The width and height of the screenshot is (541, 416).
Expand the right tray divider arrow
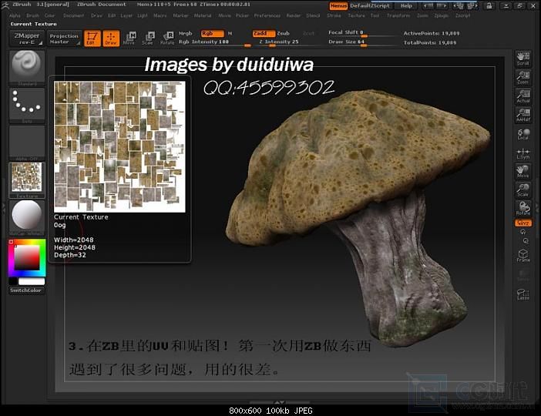coord(537,208)
